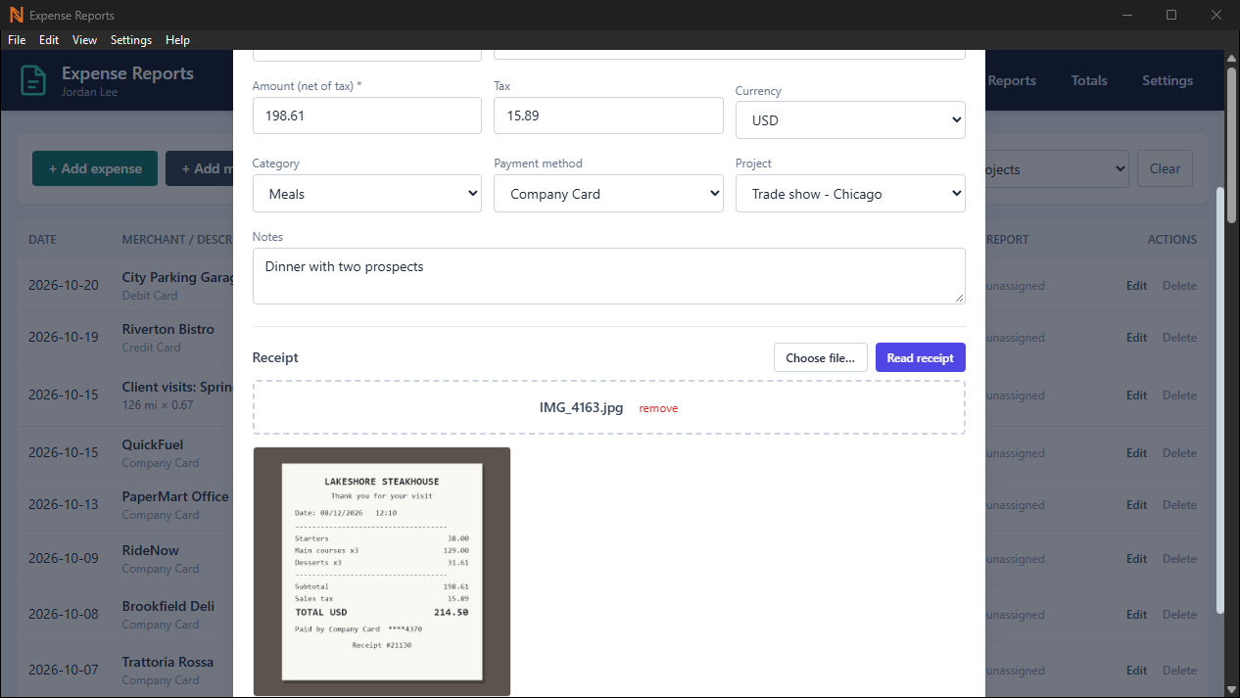Delete the Riverton Bistro expense

point(1179,338)
